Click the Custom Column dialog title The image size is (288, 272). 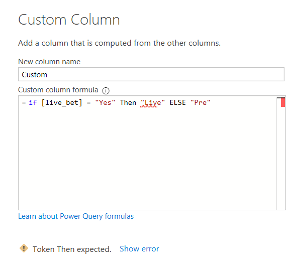pyautogui.click(x=69, y=20)
